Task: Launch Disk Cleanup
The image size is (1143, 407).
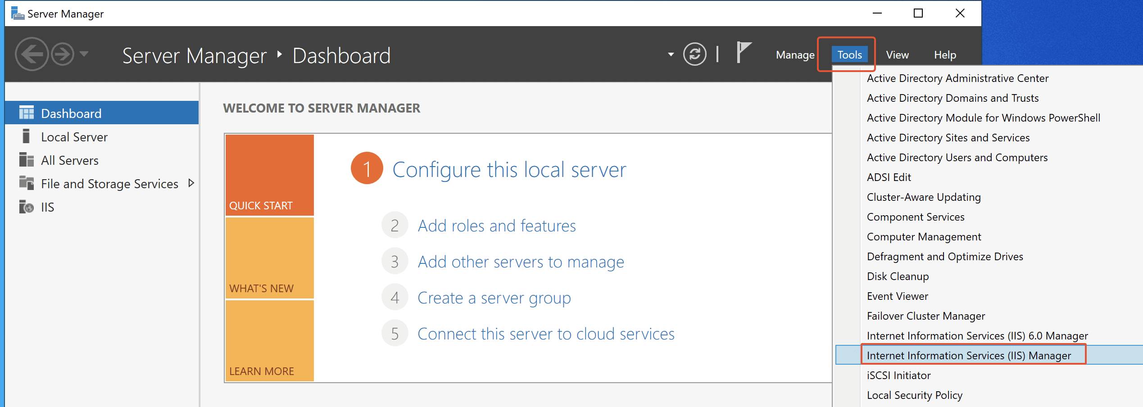Action: pos(898,276)
